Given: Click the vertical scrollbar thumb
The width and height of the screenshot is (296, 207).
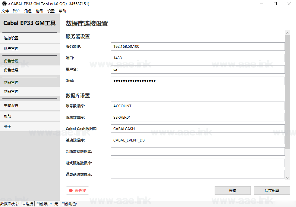Looking at the screenshot, I should pos(287,92).
